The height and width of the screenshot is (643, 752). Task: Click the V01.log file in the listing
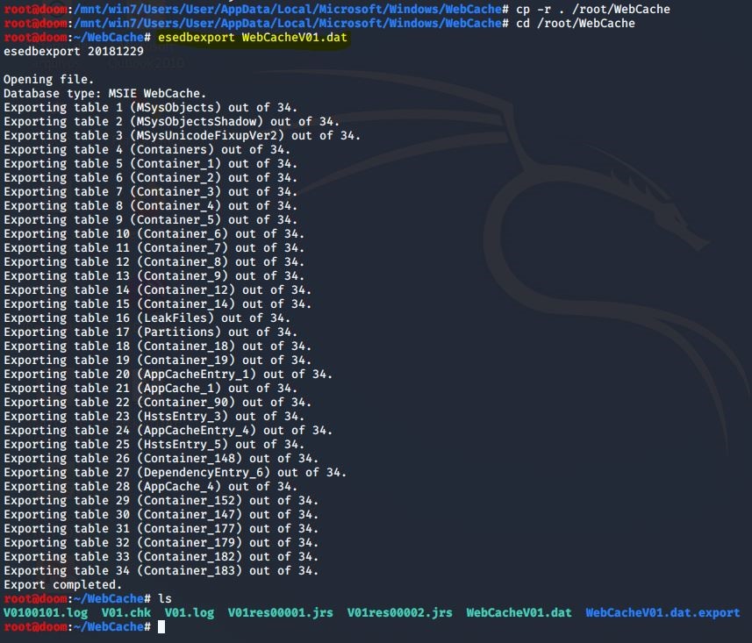click(x=189, y=613)
